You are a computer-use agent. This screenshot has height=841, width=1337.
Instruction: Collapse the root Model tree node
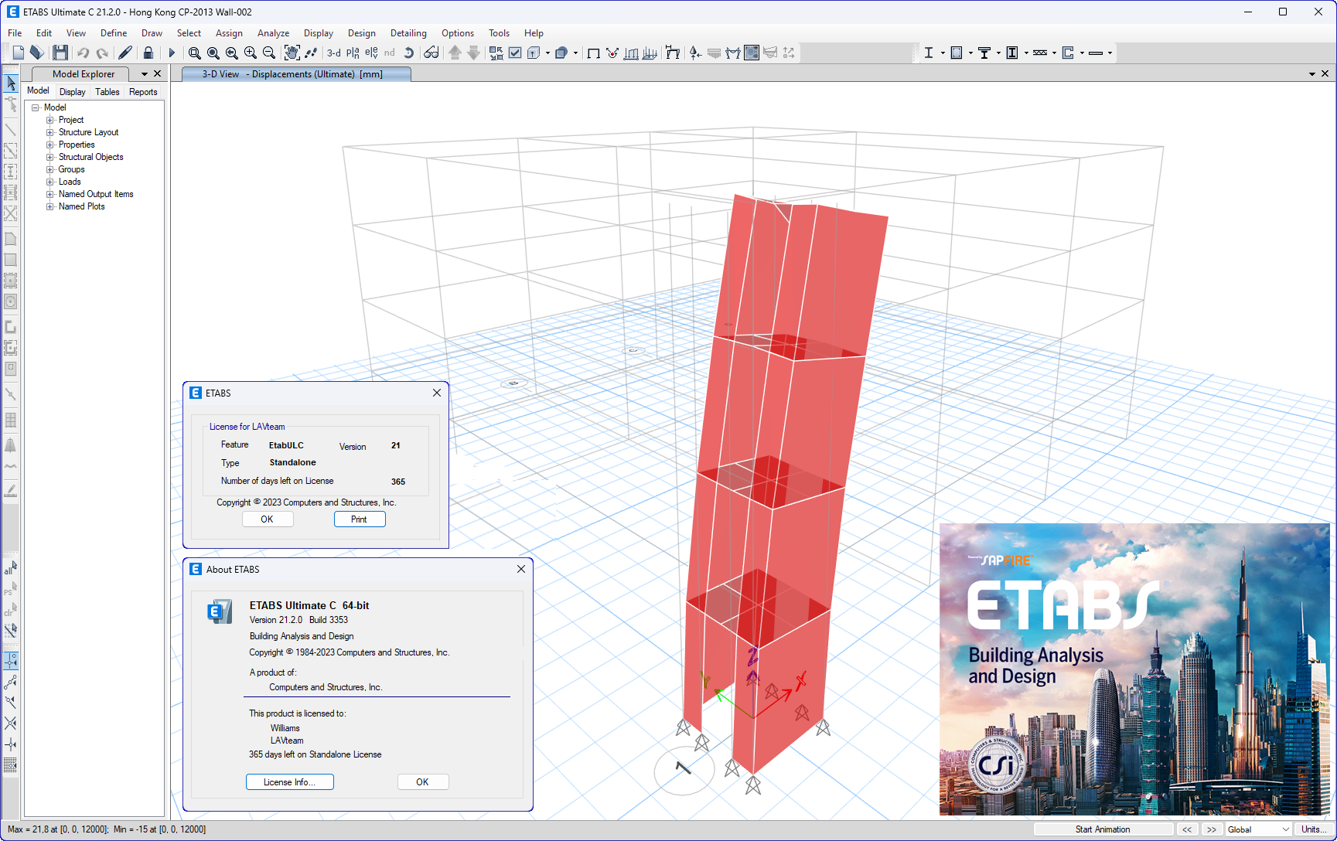[36, 107]
